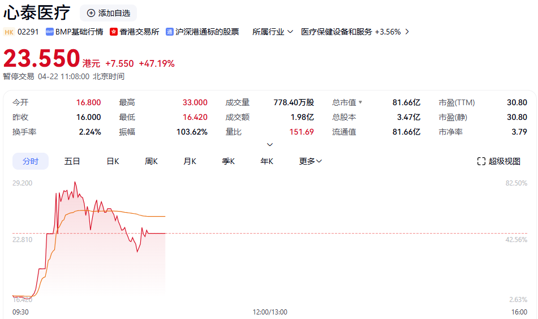Open the 更多 chart period dropdown

click(x=311, y=161)
